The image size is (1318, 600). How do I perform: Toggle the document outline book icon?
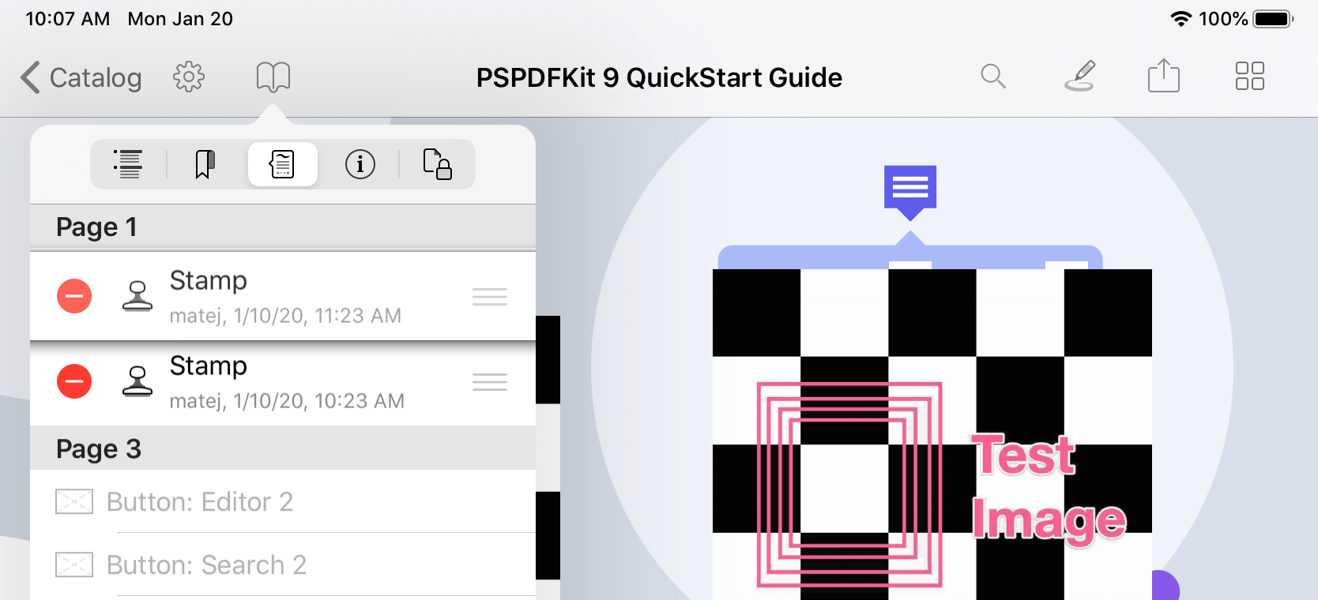coord(273,77)
